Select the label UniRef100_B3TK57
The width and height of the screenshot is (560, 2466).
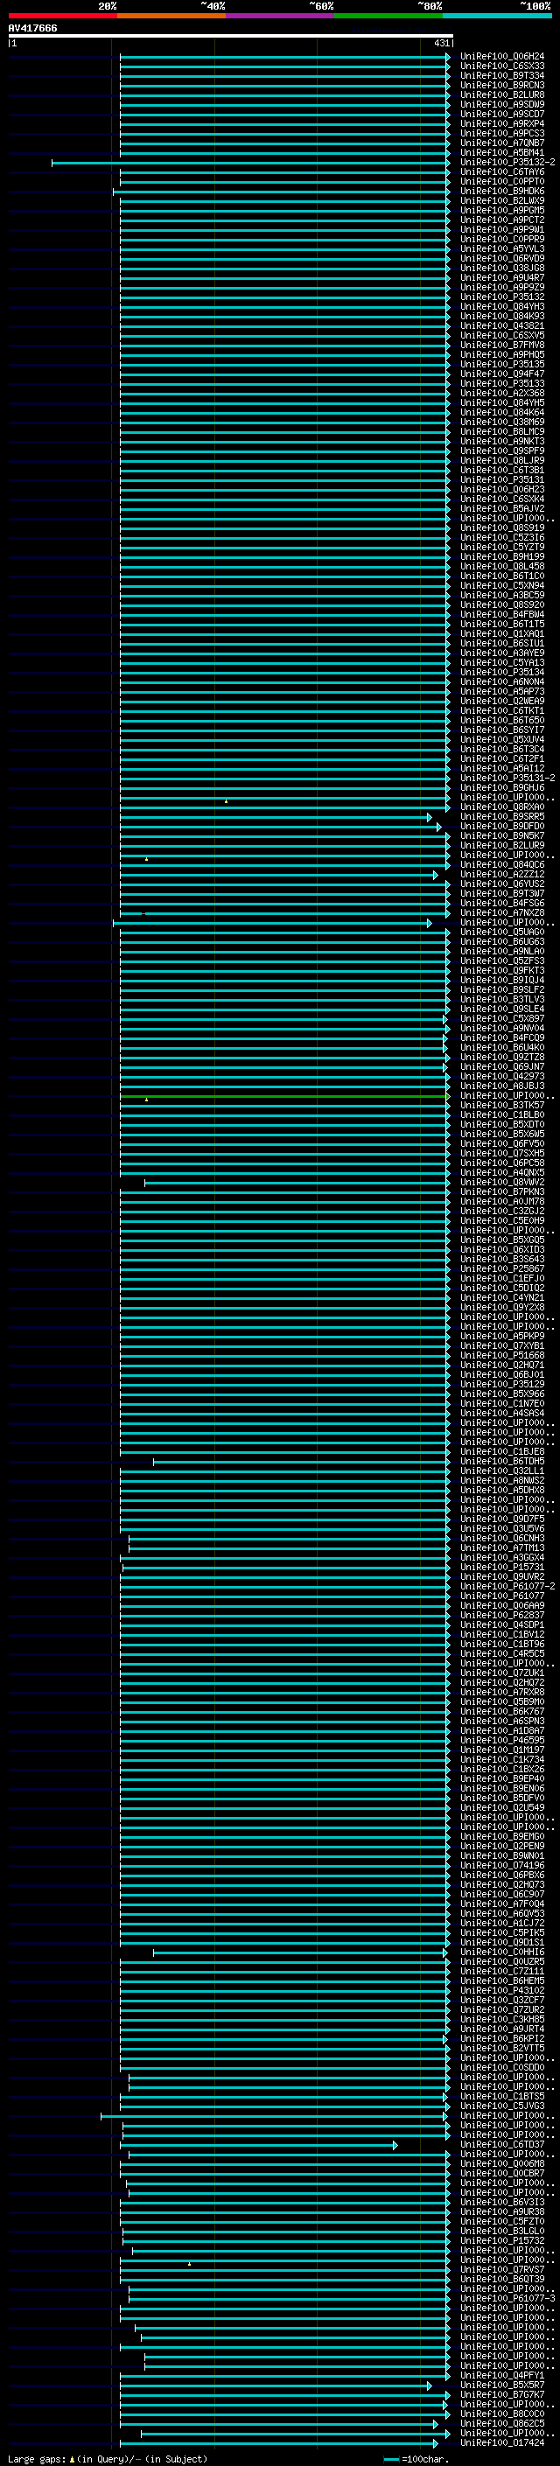coord(501,1106)
